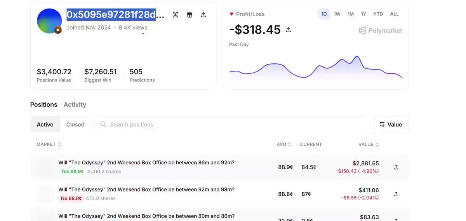Sort by the VALUE column
The image size is (466, 221).
coord(369,144)
